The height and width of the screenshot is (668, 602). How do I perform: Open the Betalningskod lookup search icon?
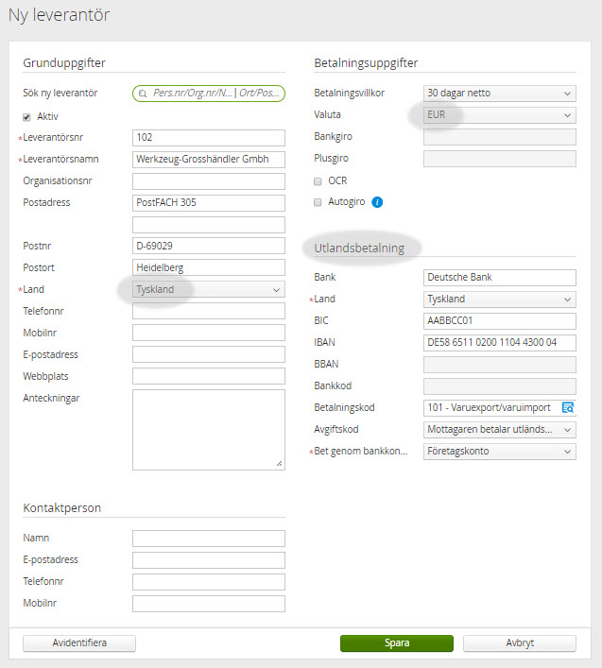(567, 408)
